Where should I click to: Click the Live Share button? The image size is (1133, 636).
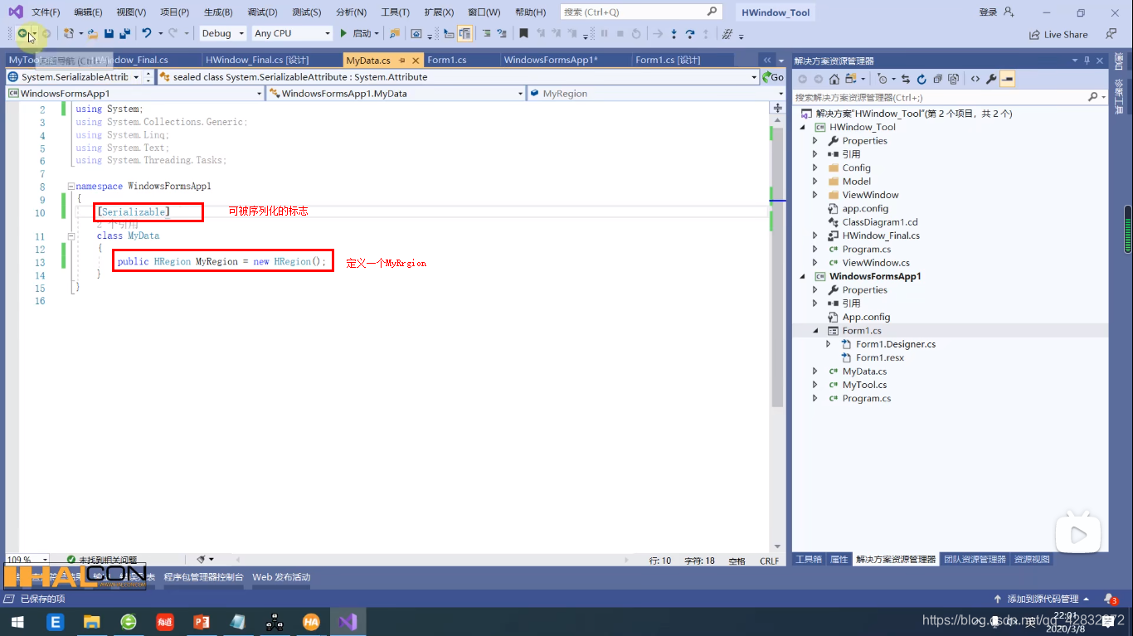1058,34
